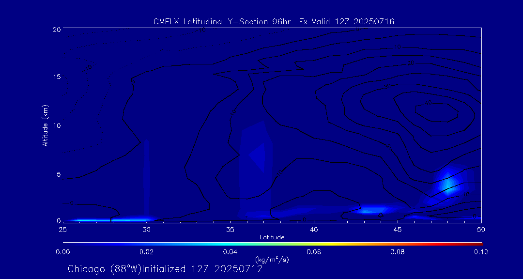The width and height of the screenshot is (523, 279).
Task: Click the altitude tick label "20" on y-axis
Action: 57,30
